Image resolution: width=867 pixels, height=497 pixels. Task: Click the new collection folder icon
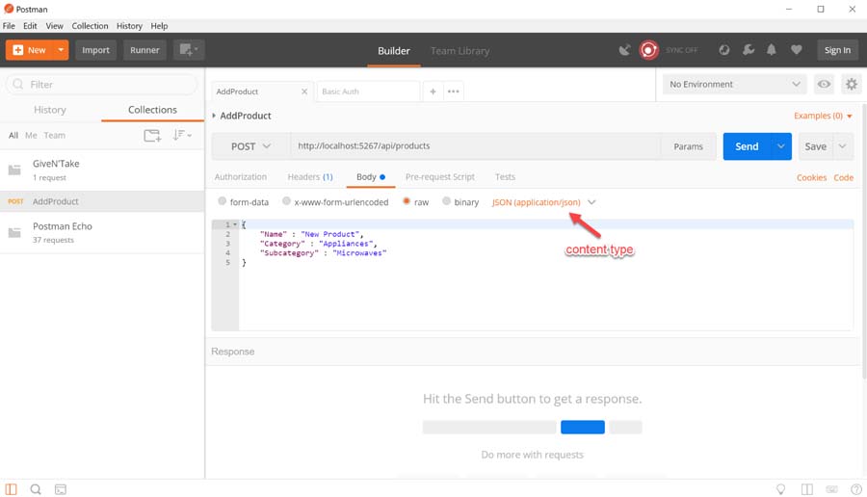(x=152, y=136)
